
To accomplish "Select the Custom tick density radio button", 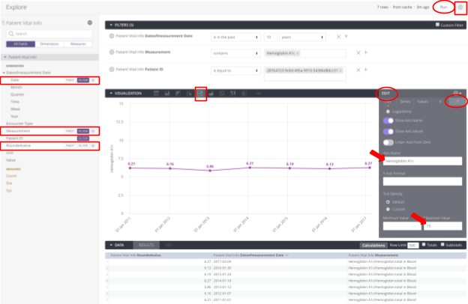I will point(388,207).
